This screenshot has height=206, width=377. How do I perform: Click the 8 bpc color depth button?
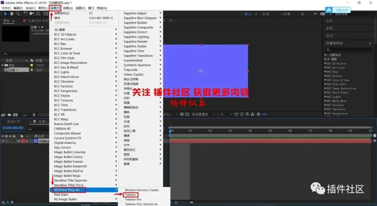click(25, 115)
